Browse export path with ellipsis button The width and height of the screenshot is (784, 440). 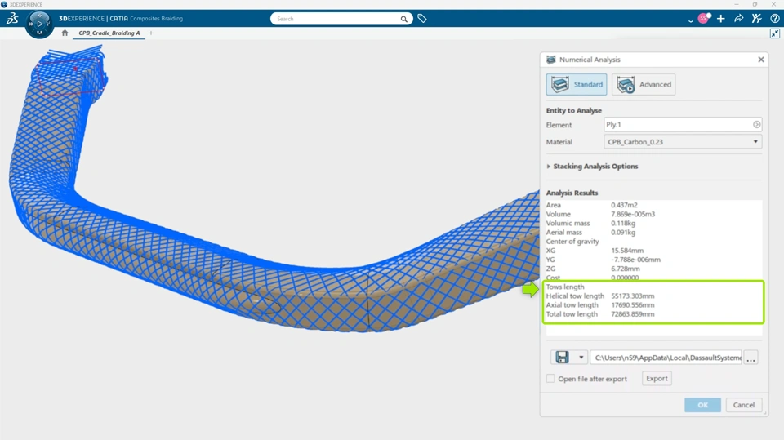click(751, 358)
